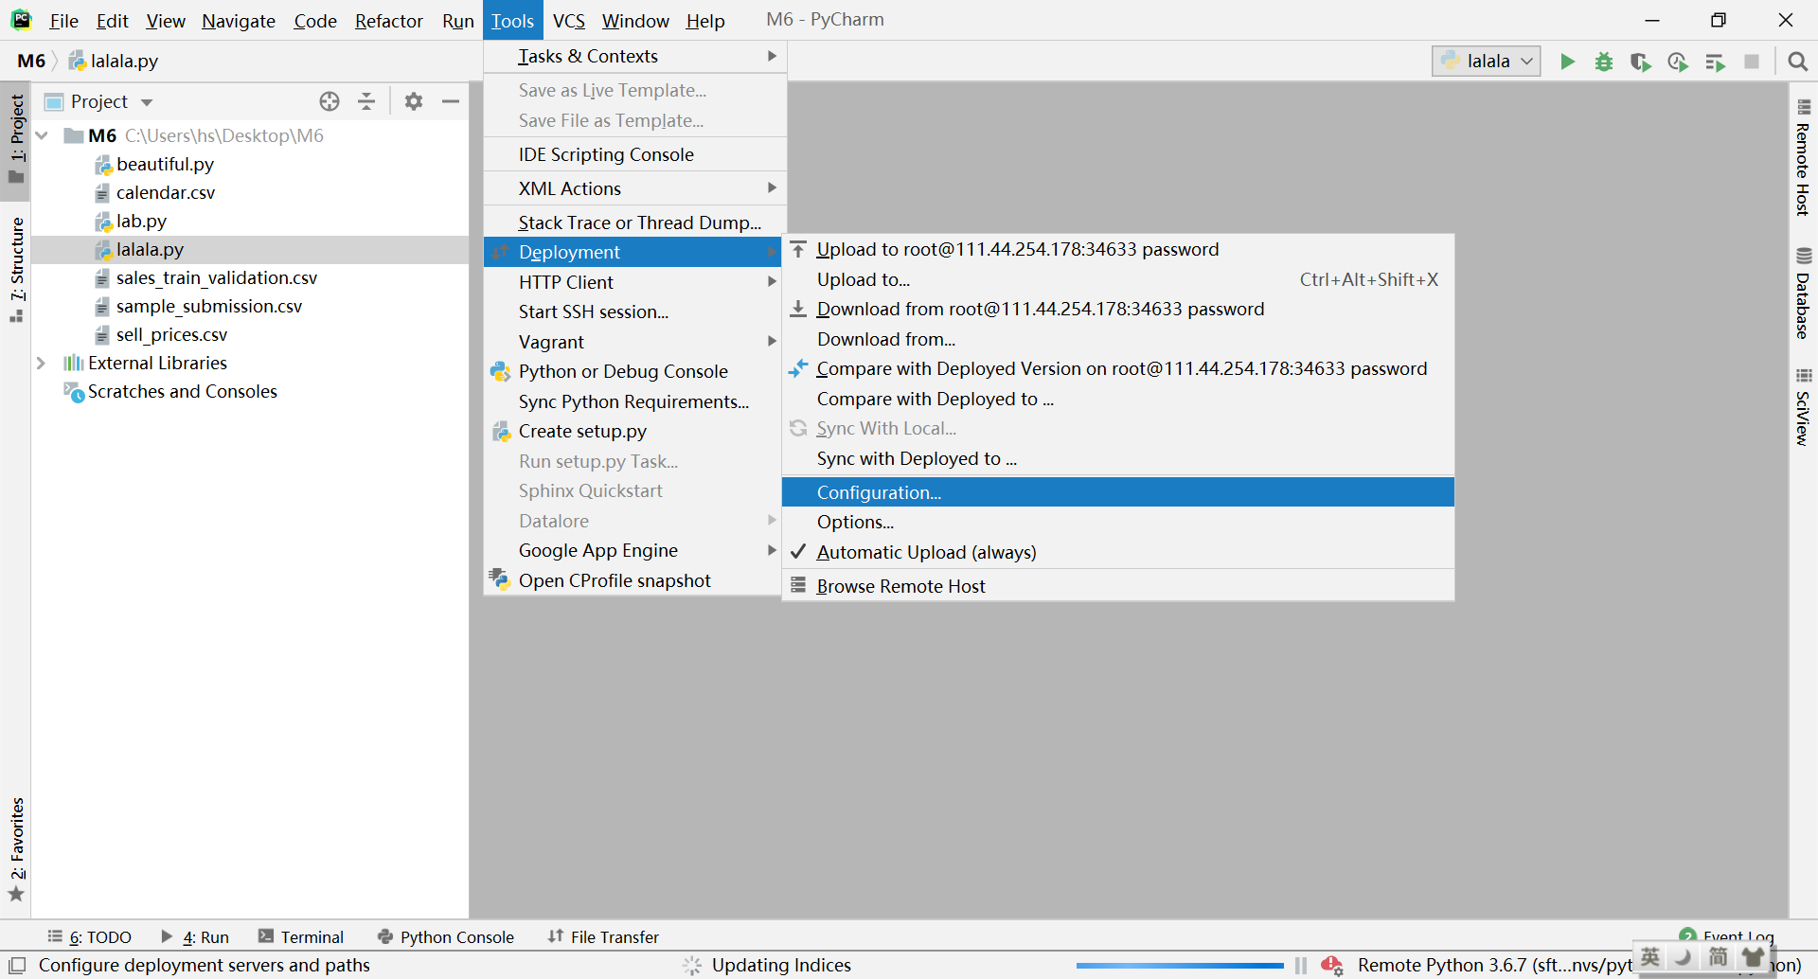
Task: Click the collapse all icon in Project panel
Action: tap(366, 101)
